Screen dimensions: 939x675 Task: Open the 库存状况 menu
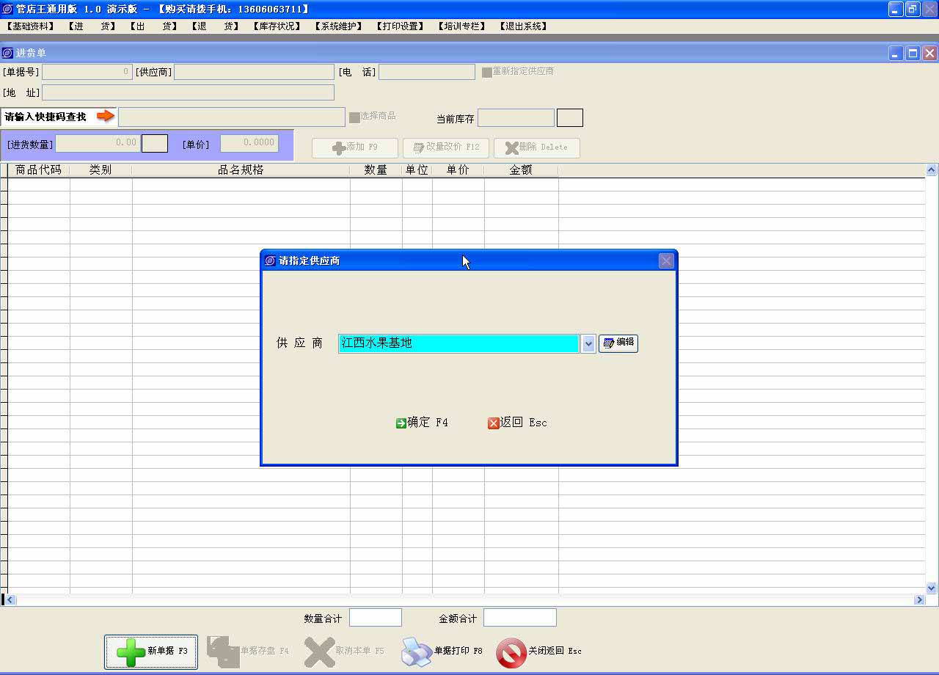tap(277, 26)
